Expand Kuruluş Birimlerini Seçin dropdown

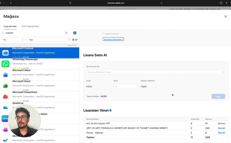(x=155, y=72)
